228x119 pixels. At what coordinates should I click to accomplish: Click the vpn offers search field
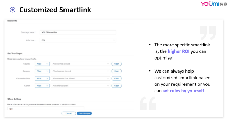pos(46,109)
